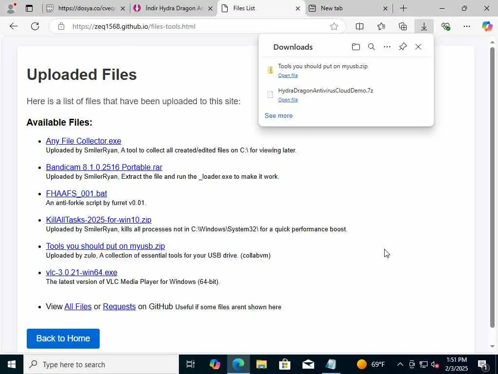View site information lock icon

pos(61,26)
